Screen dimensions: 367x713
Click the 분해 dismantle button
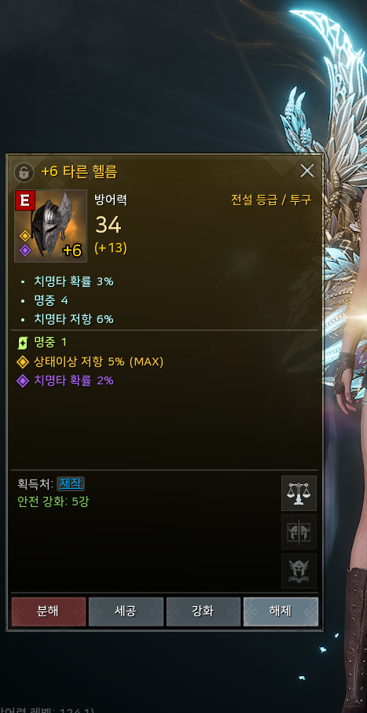click(48, 612)
